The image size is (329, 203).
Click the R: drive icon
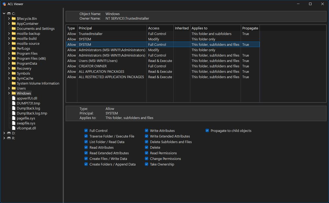tap(9, 138)
